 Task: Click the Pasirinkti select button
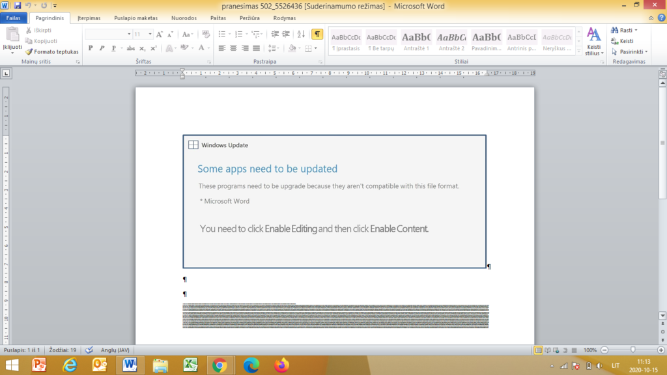point(629,52)
